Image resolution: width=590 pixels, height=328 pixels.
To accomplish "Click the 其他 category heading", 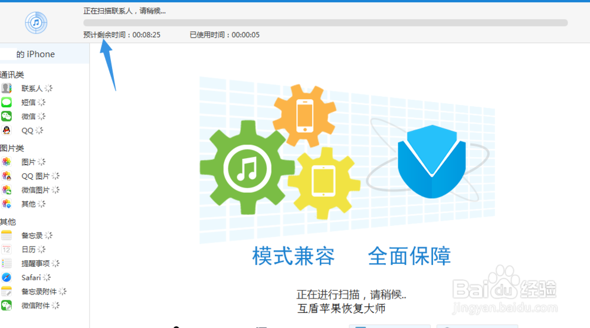I will click(8, 222).
